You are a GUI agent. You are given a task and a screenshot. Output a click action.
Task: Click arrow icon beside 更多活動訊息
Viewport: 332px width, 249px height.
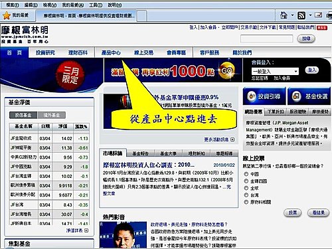click(x=232, y=139)
